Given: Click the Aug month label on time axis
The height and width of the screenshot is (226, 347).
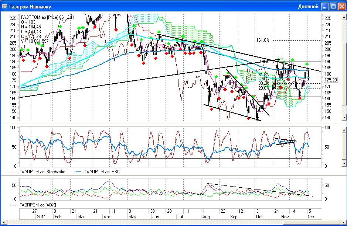Looking at the screenshot, I should tap(206, 217).
